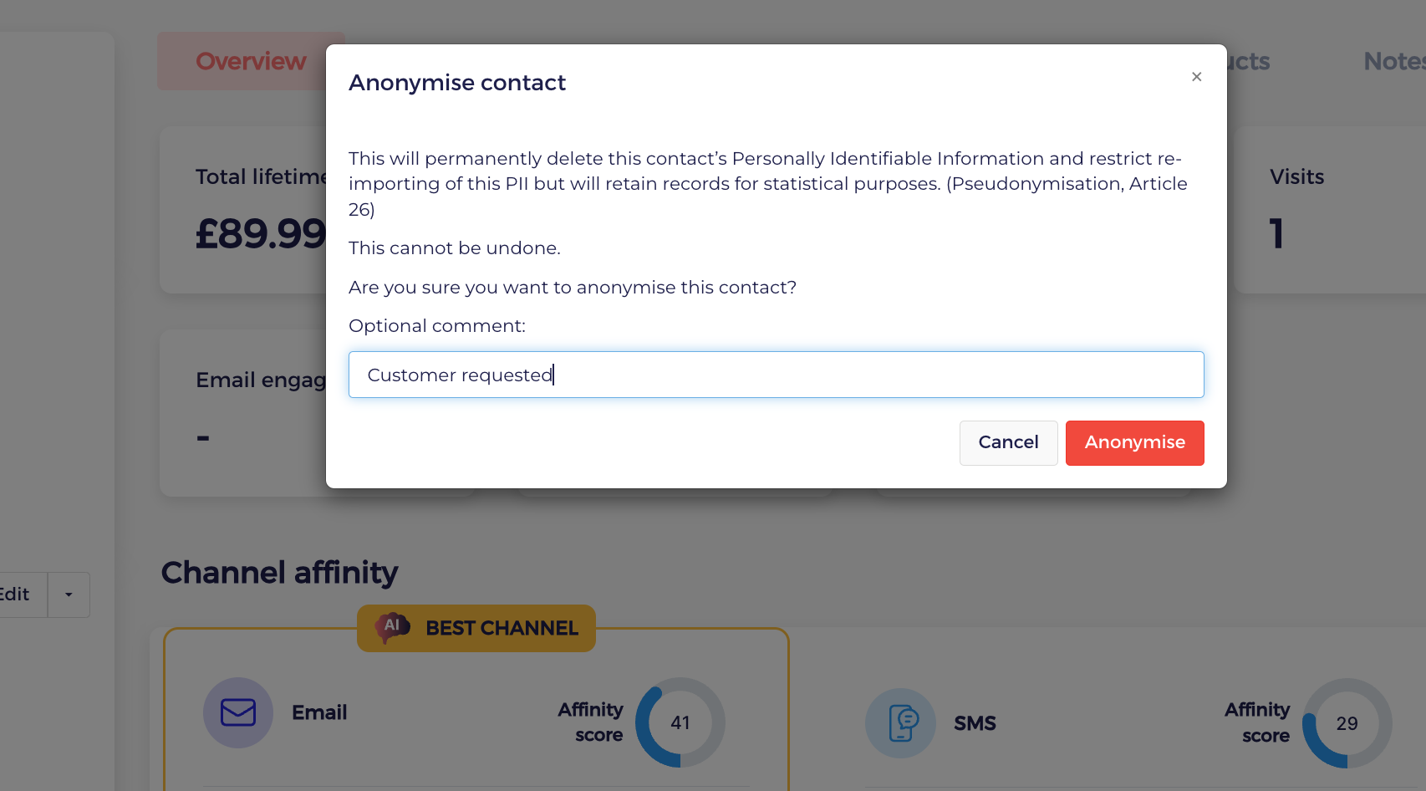
Task: Click the AI brain icon badge
Action: click(x=392, y=627)
